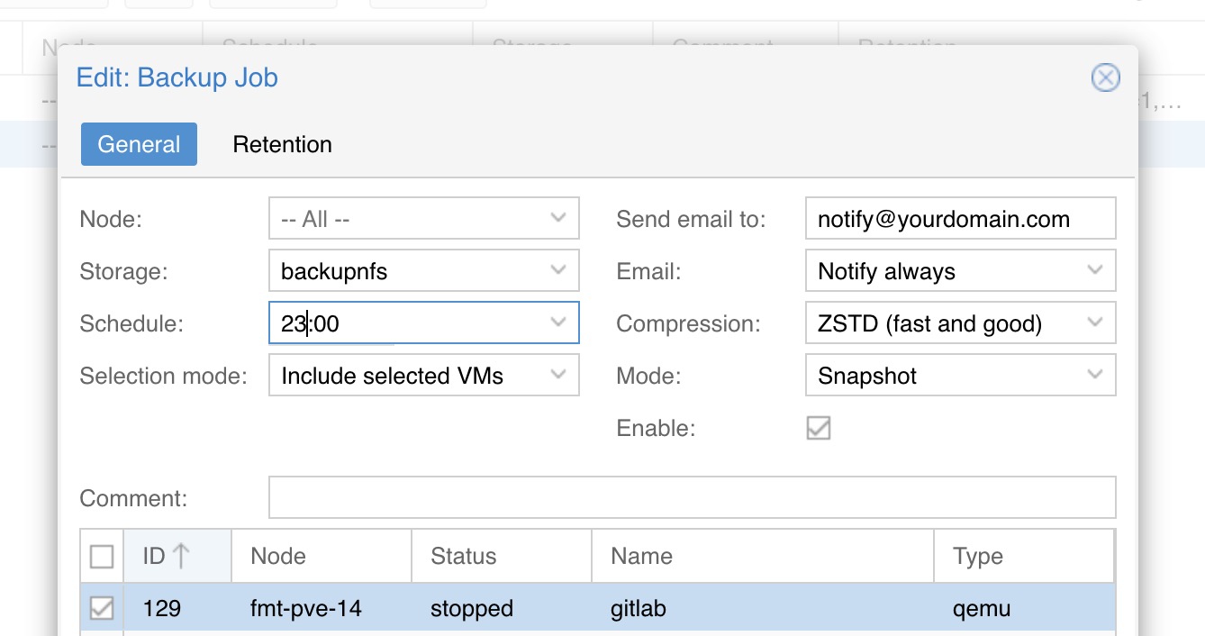Viewport: 1205px width, 636px height.
Task: Close the Edit Backup Job dialog
Action: (x=1105, y=78)
